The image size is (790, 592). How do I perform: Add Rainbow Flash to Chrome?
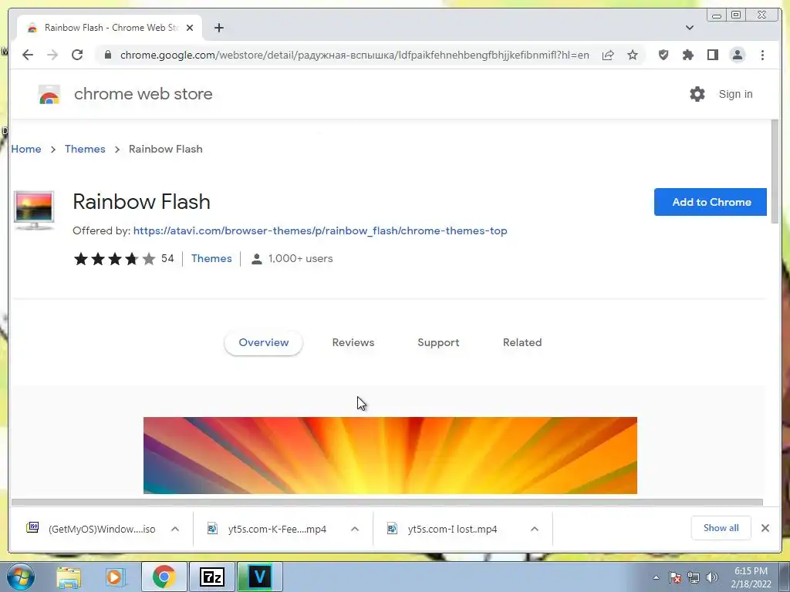(711, 202)
